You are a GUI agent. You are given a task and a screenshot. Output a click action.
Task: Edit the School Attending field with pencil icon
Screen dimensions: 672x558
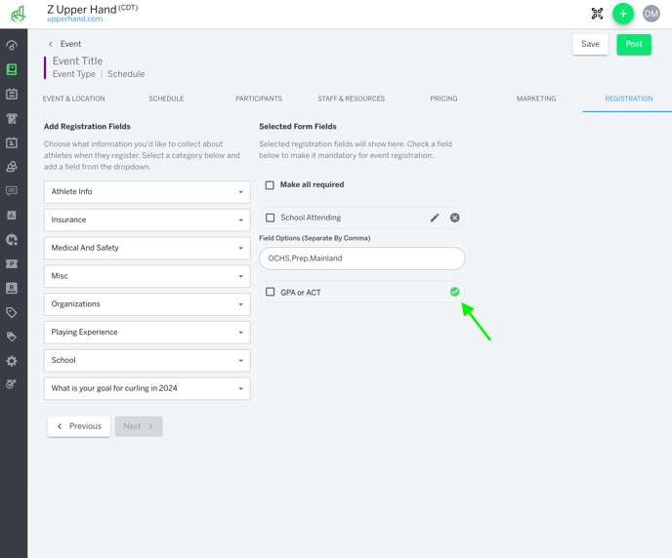(x=435, y=218)
